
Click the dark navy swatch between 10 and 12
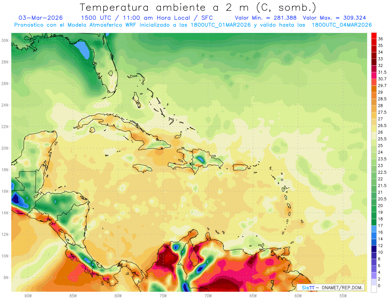point(374,249)
